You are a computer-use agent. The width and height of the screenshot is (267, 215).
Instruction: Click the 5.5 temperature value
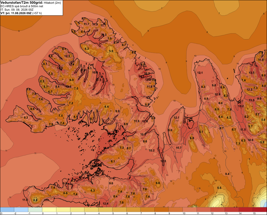pyautogui.click(x=219, y=188)
